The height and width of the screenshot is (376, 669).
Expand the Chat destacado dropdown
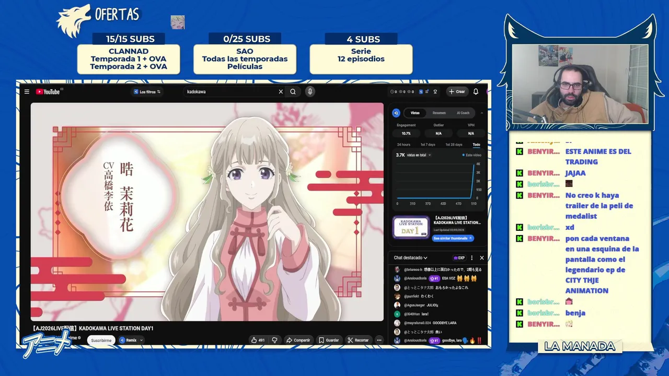tap(411, 257)
